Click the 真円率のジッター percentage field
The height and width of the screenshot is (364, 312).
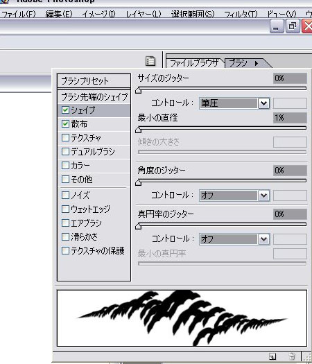pyautogui.click(x=290, y=214)
